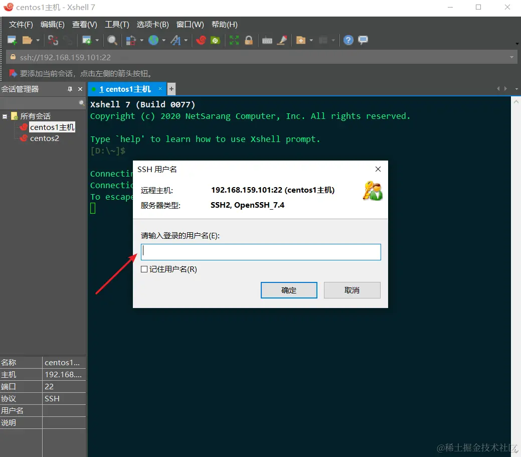The height and width of the screenshot is (457, 521).
Task: Click the 协议 value SSH cell
Action: (x=64, y=398)
